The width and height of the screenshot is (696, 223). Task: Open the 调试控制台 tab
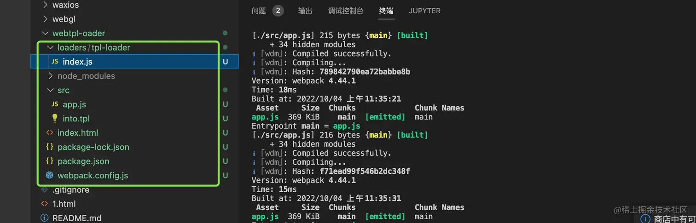(346, 11)
